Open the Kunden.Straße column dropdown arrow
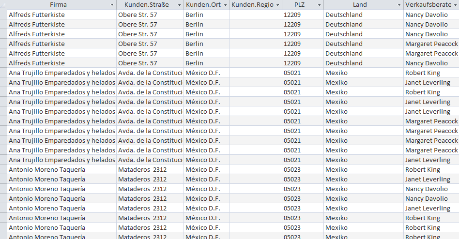The image size is (459, 239). click(179, 5)
